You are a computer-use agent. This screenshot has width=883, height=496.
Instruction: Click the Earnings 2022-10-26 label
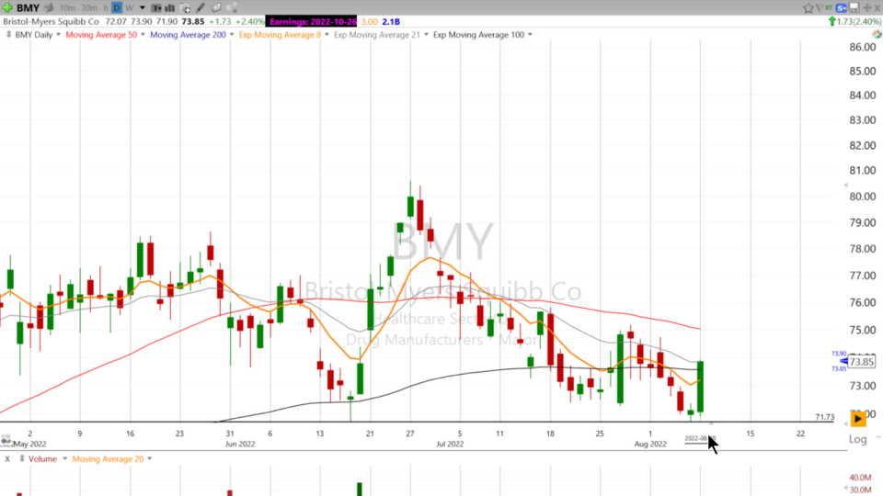(312, 21)
